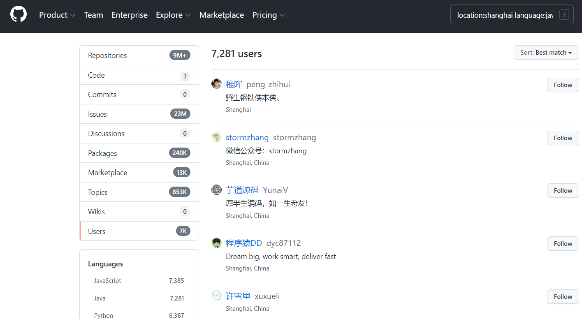Show Issues search results
Image resolution: width=582 pixels, height=319 pixels.
139,114
